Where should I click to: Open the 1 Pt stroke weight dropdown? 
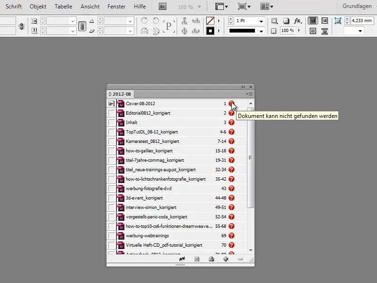click(x=261, y=21)
